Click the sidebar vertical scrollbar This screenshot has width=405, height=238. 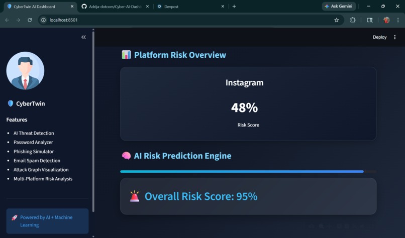pos(93,122)
